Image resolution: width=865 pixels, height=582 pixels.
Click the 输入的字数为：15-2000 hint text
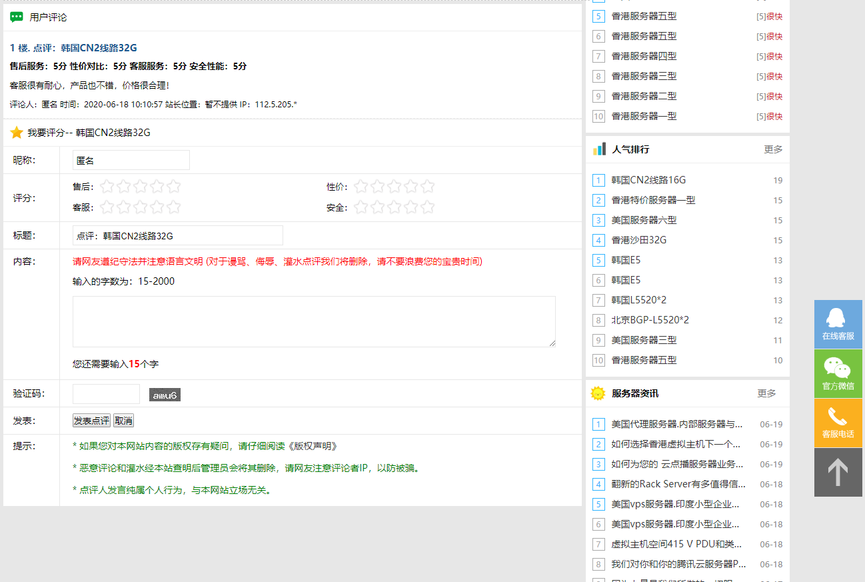coord(123,281)
